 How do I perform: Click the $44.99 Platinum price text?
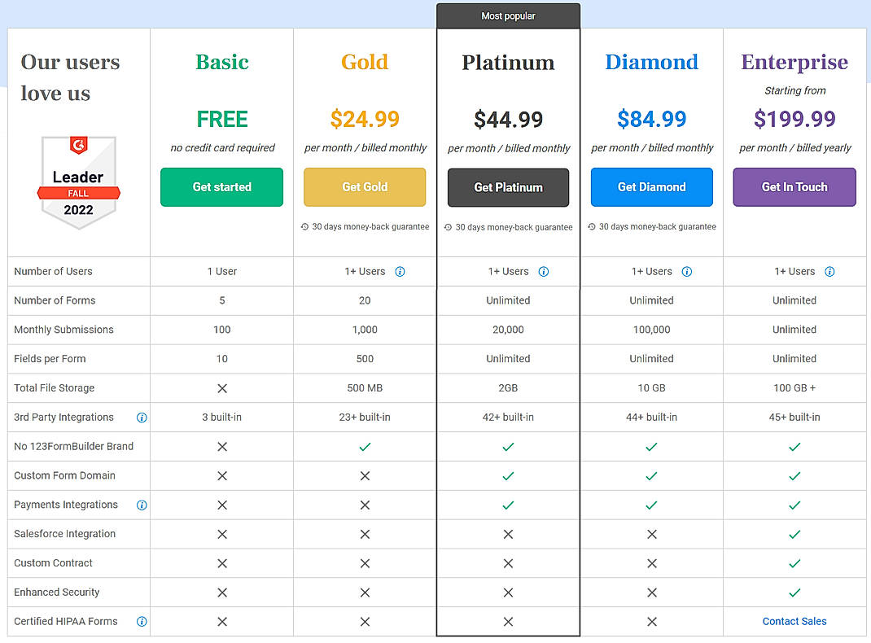pyautogui.click(x=508, y=119)
